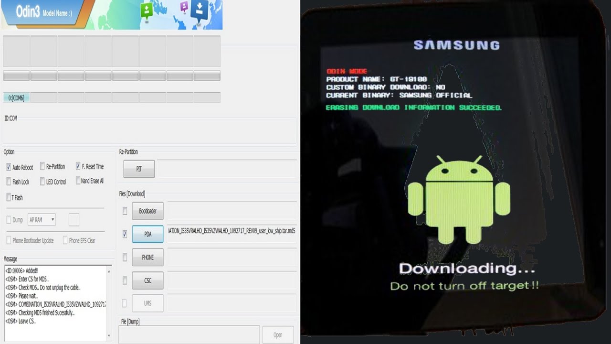Screen dimensions: 611x344
Task: Click the CSC file path field
Action: pyautogui.click(x=232, y=280)
